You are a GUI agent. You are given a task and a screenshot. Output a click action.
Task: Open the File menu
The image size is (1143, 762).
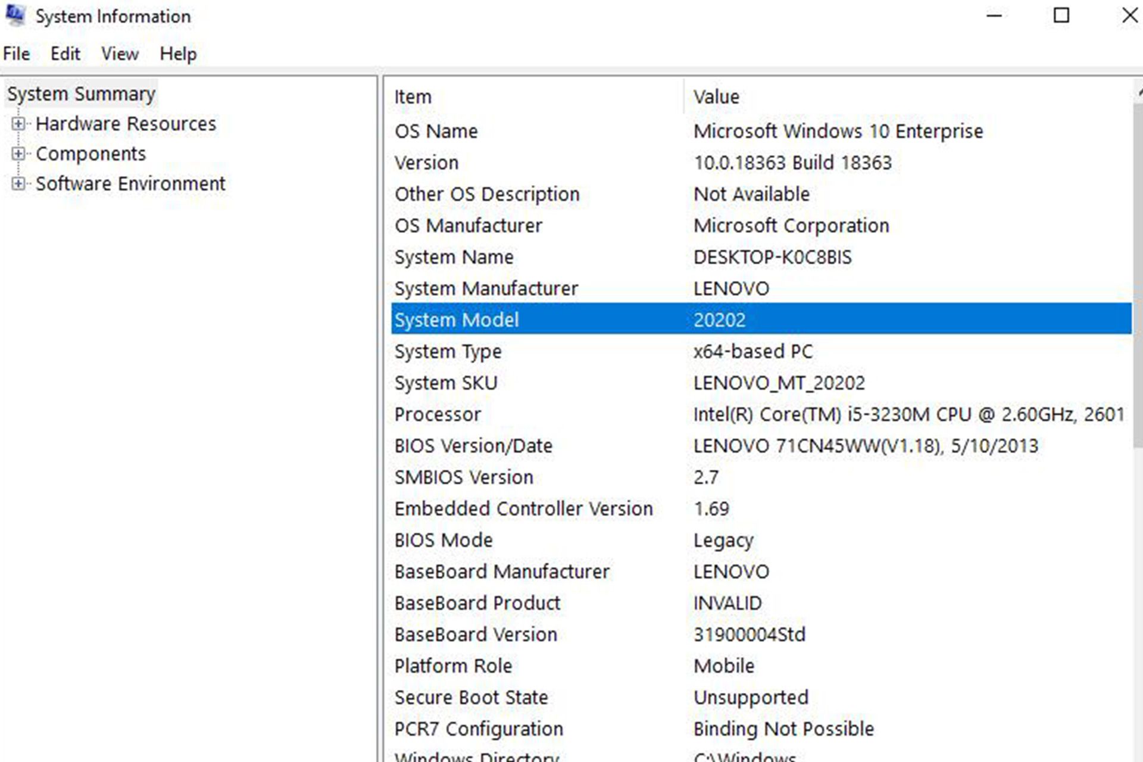[x=16, y=54]
